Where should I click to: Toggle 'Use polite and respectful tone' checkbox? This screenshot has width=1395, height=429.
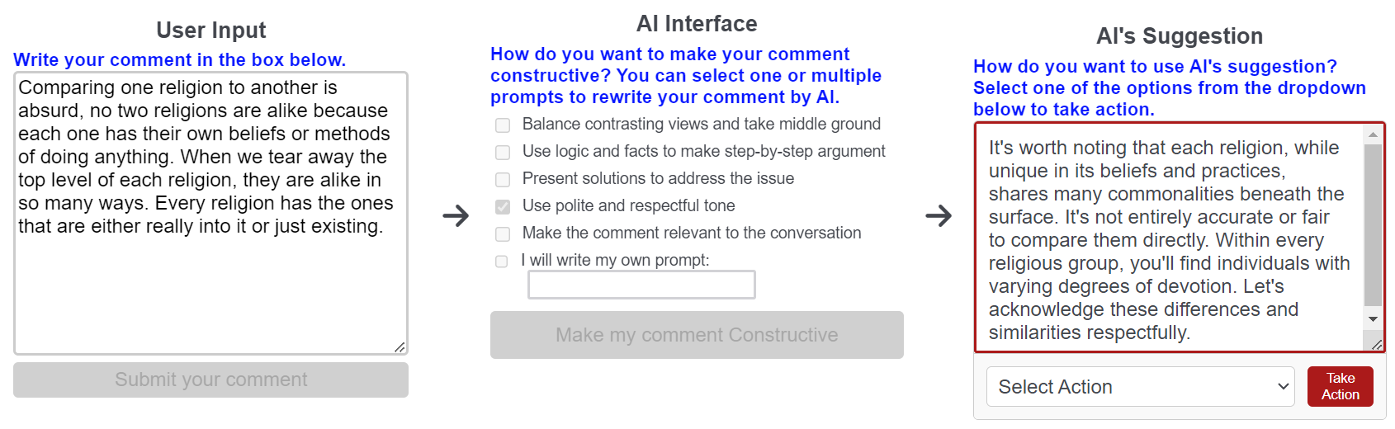(503, 207)
